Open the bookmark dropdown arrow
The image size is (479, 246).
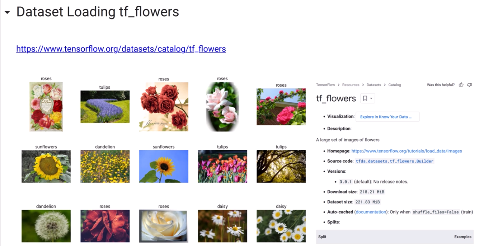pos(371,98)
